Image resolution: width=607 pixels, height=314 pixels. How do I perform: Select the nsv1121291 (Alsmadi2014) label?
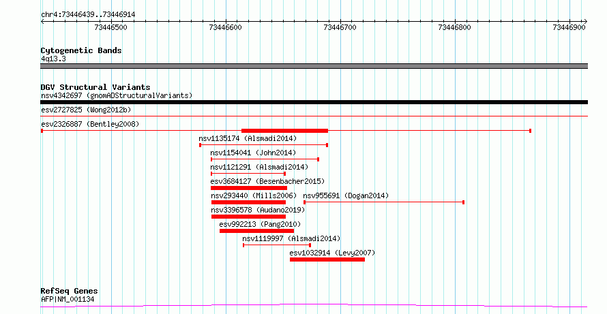[x=259, y=167]
